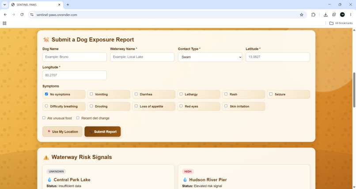
Task: Check the Loss of appetite symptom
Action: coord(136,106)
